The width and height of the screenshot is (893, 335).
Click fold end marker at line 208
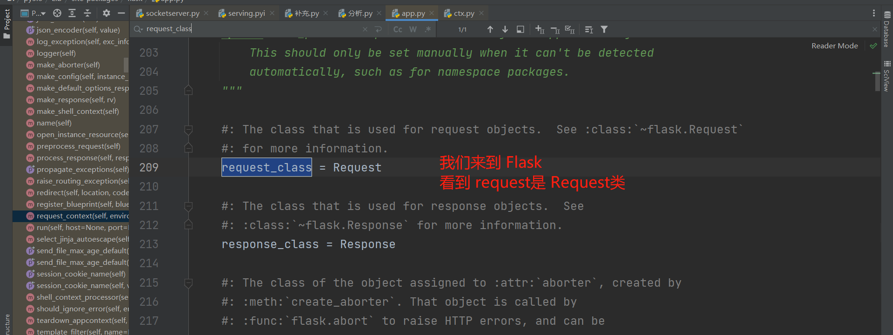click(188, 148)
